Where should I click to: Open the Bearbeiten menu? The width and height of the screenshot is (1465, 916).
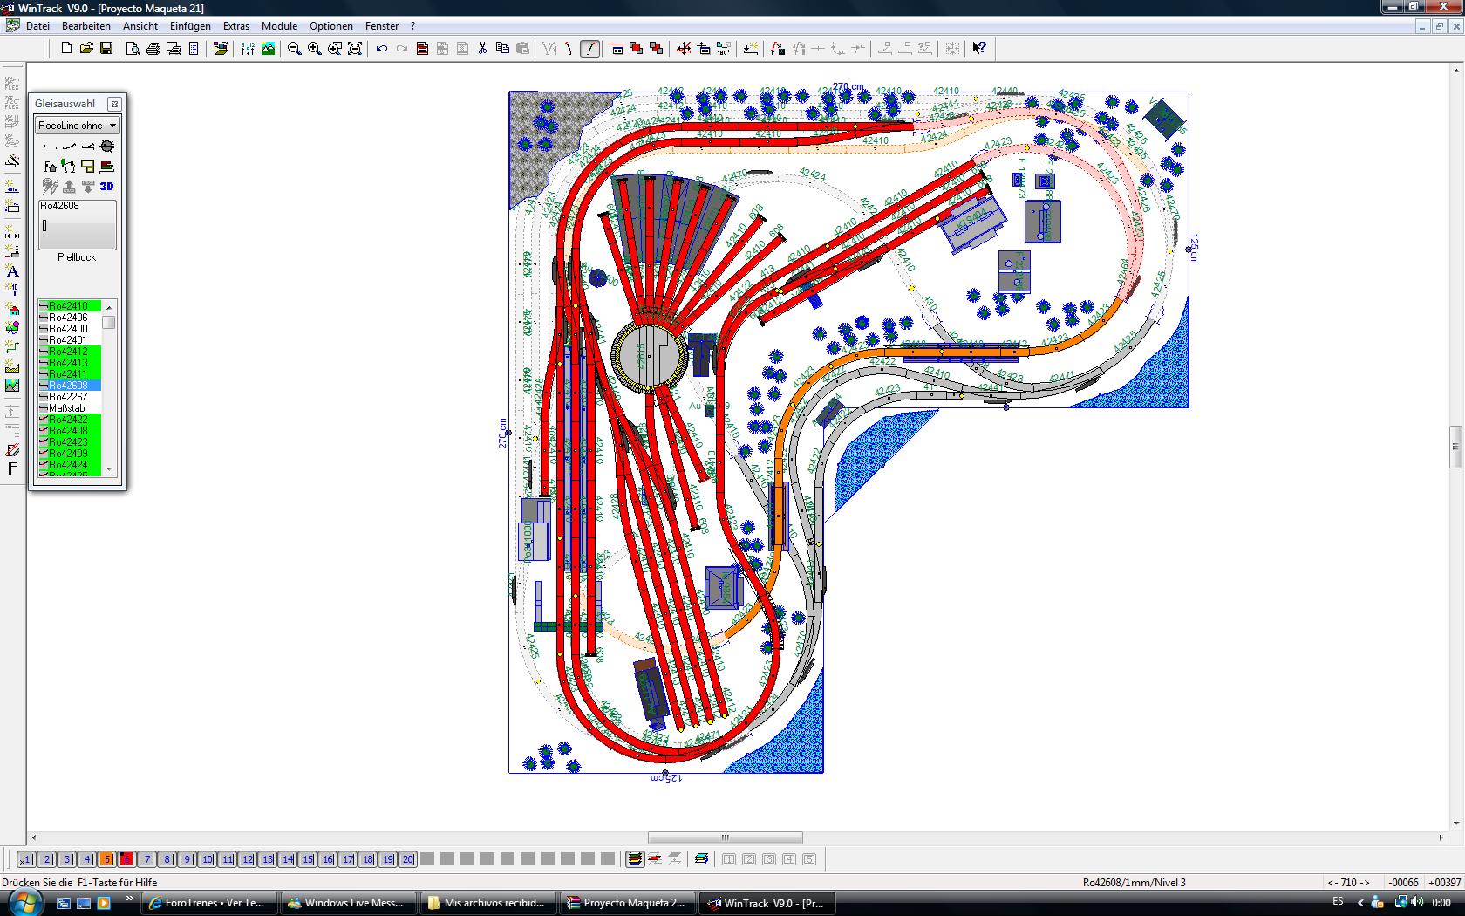(x=85, y=26)
